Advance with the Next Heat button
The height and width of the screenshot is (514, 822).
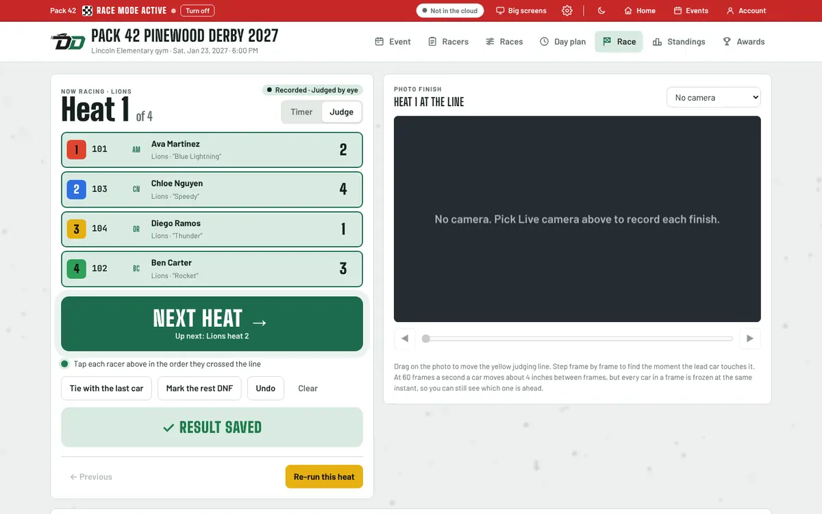(212, 323)
